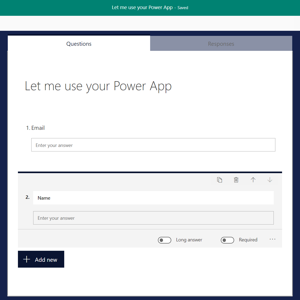300x300 pixels.
Task: Click the Email question answer box
Action: pos(153,145)
